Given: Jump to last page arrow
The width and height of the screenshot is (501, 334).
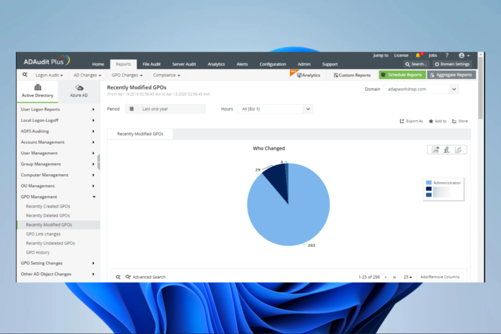Looking at the screenshot, I should coord(395,277).
